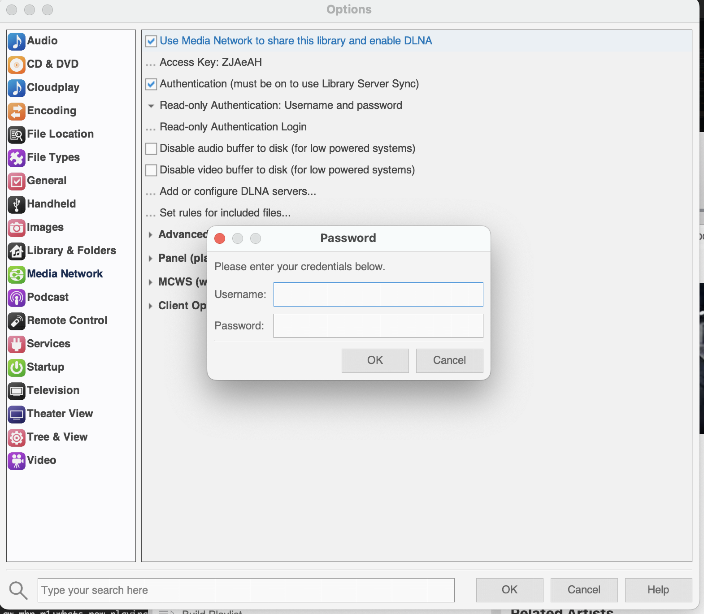
Task: Click the Podcast icon in sidebar
Action: 17,298
